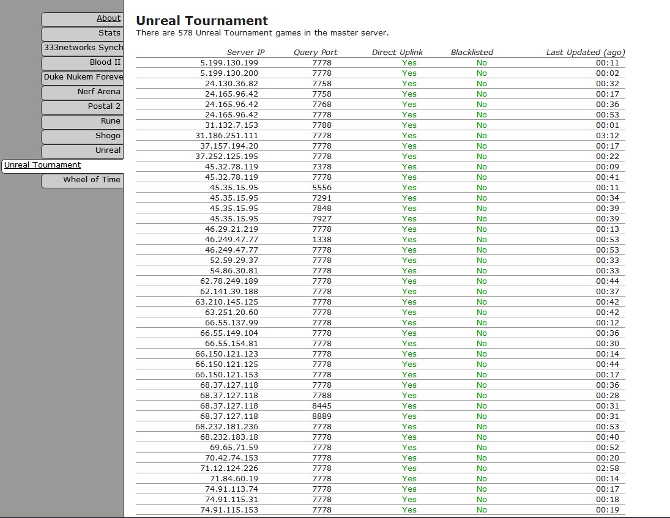Click the Yes uplink value for 66.55.154.81

pyautogui.click(x=409, y=343)
